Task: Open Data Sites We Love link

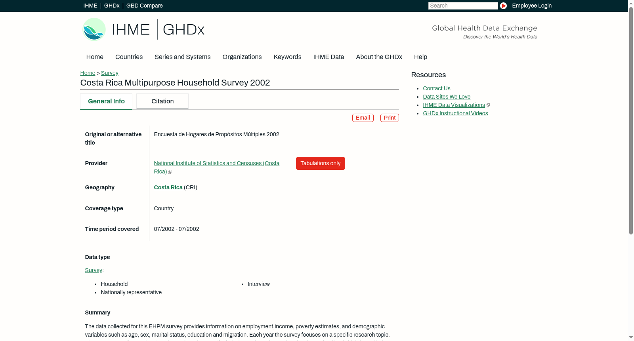Action: pyautogui.click(x=447, y=97)
